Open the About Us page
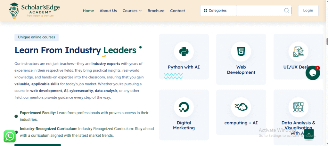328x146 pixels. tap(108, 11)
